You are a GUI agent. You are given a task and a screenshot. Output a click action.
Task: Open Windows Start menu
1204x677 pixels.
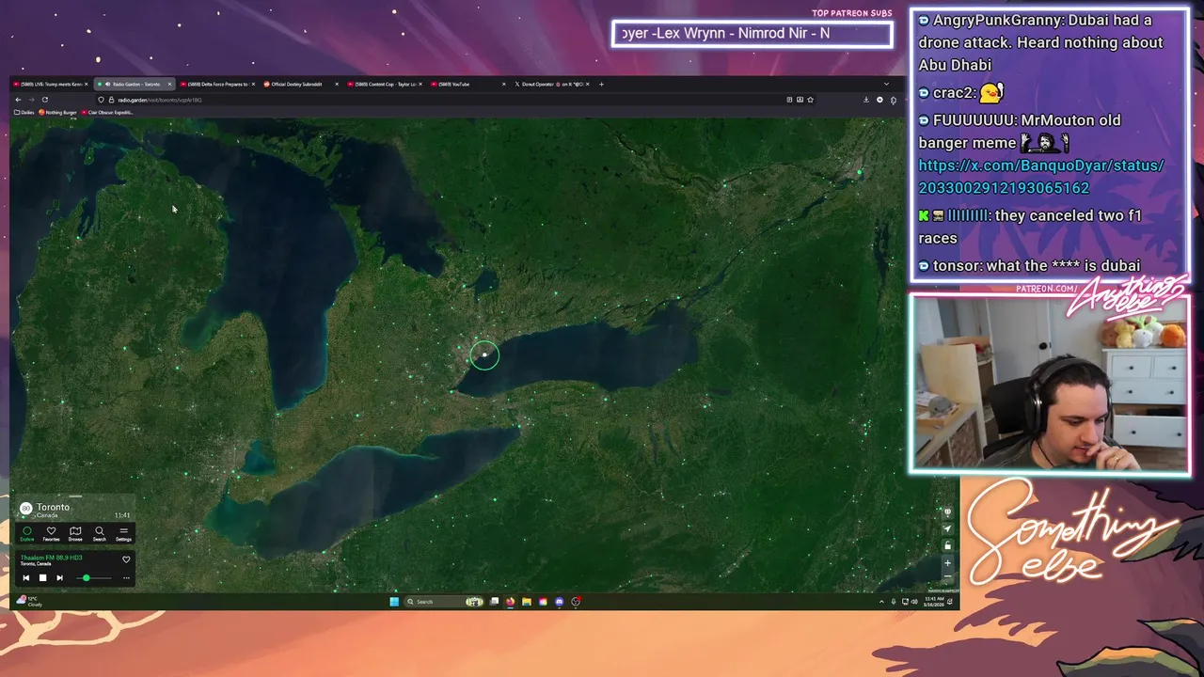click(394, 602)
